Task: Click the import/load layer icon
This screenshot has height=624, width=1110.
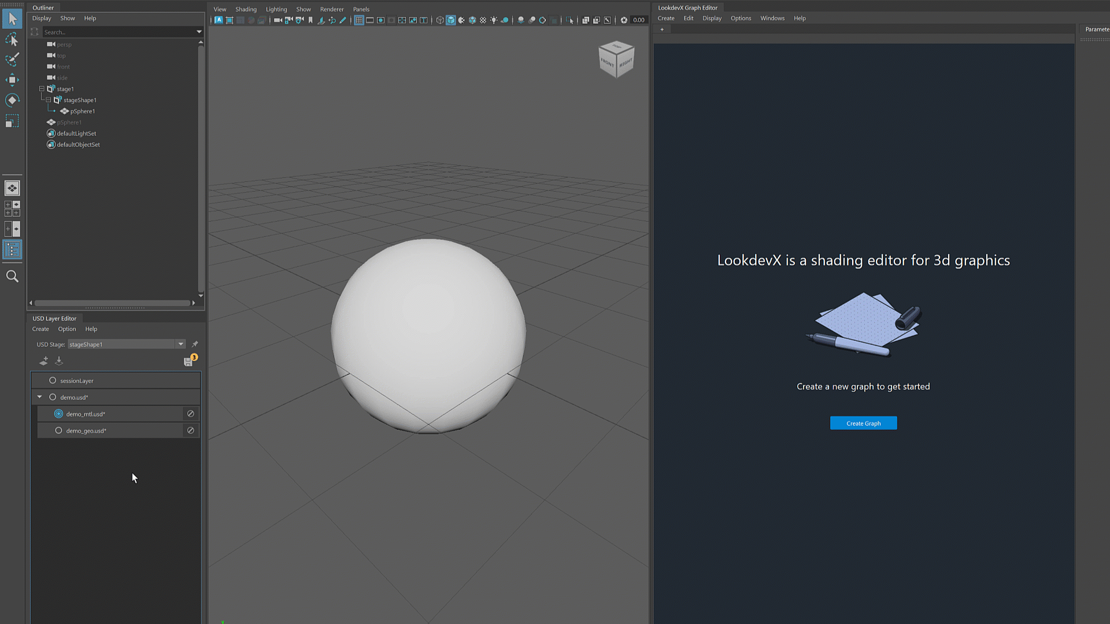Action: coord(59,361)
